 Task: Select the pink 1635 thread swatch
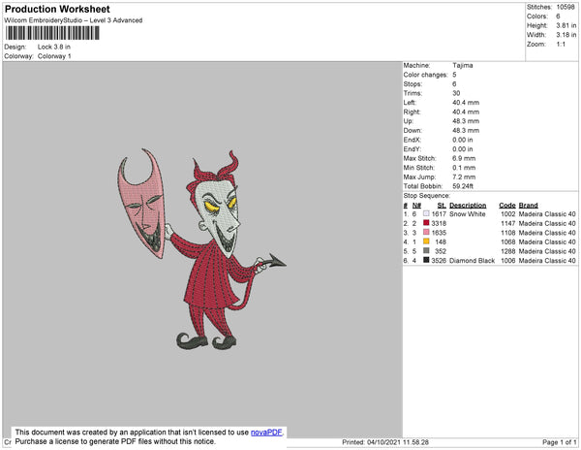click(426, 232)
